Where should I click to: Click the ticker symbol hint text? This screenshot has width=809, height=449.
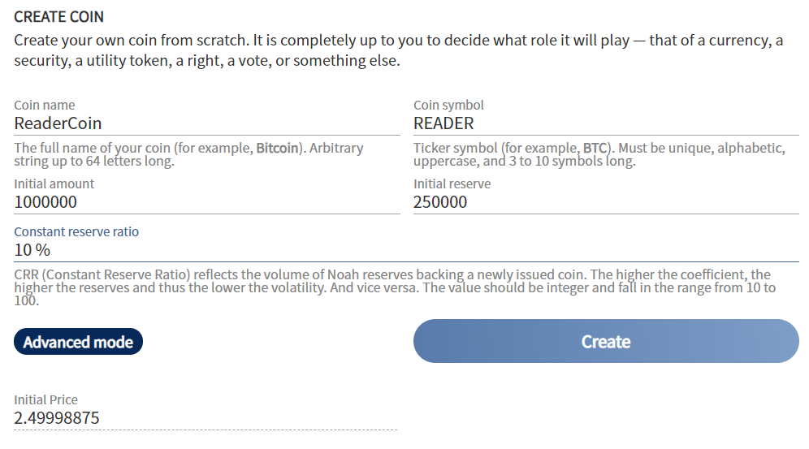tap(599, 154)
